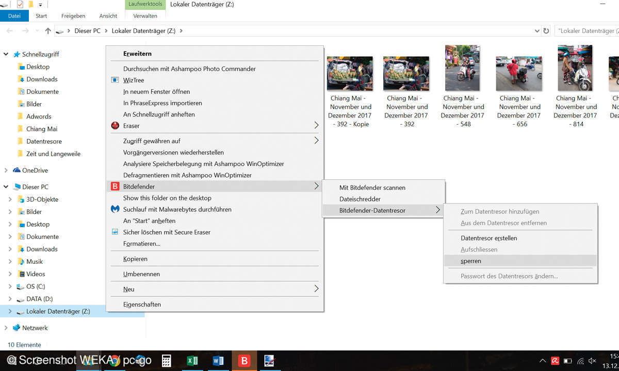Click the 3D-Objekte folder icon
Viewport: 619px width, 371px height.
pos(21,199)
